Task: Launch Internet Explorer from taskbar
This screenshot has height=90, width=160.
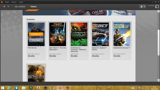Action: click(9, 88)
